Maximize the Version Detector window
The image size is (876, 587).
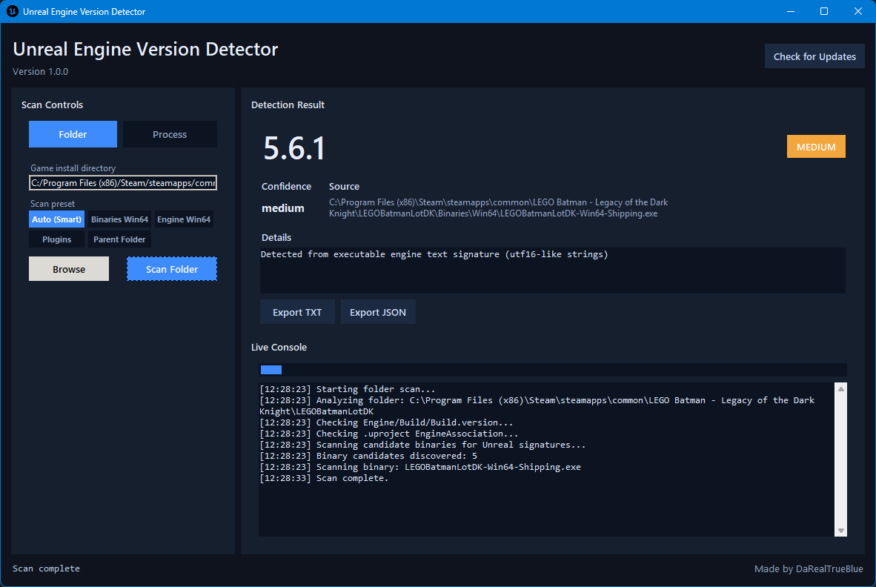[x=824, y=11]
